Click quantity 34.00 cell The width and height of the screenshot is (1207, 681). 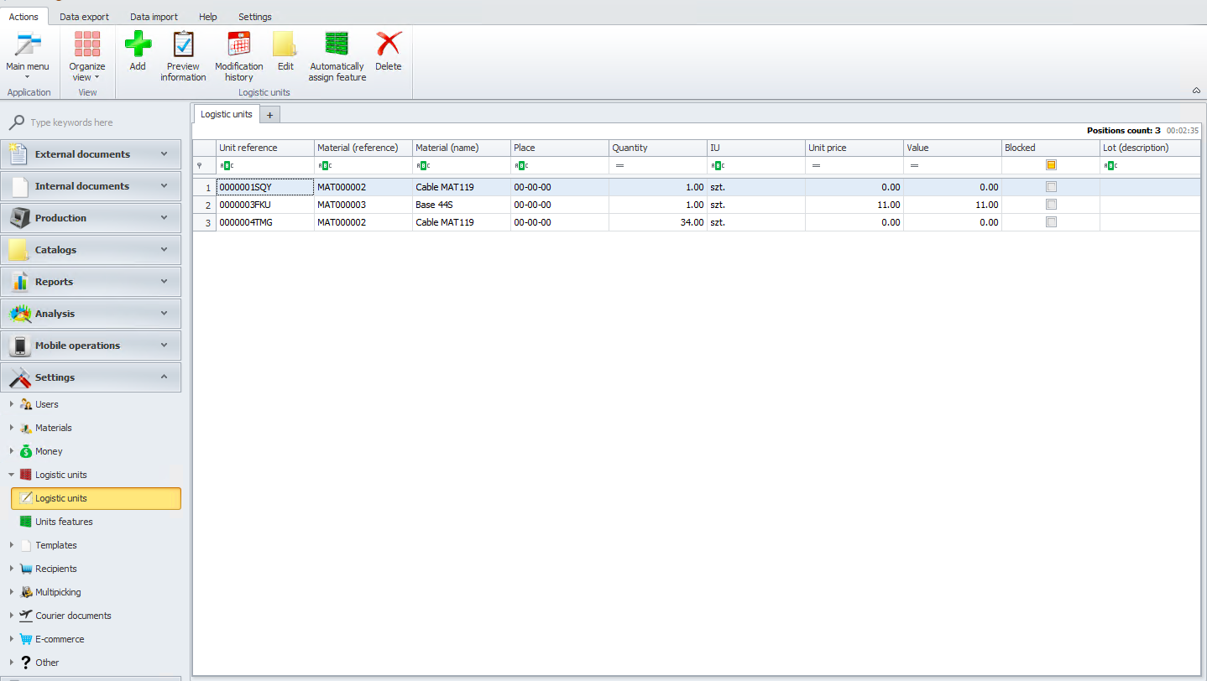pos(658,222)
